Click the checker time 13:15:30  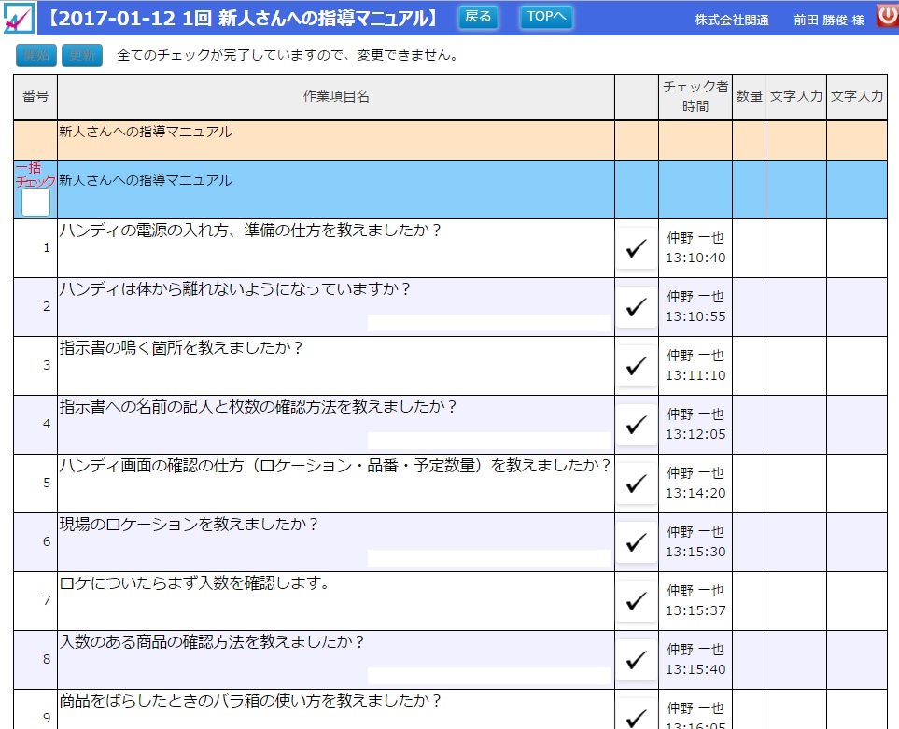click(x=695, y=552)
